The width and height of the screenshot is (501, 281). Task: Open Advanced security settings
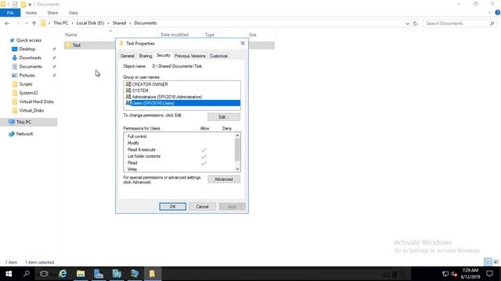pyautogui.click(x=224, y=180)
